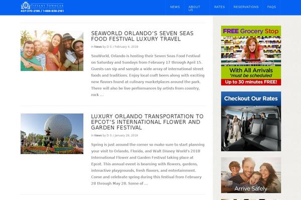Click the News category link on the February 4 post
The height and width of the screenshot is (200, 301).
click(x=98, y=46)
